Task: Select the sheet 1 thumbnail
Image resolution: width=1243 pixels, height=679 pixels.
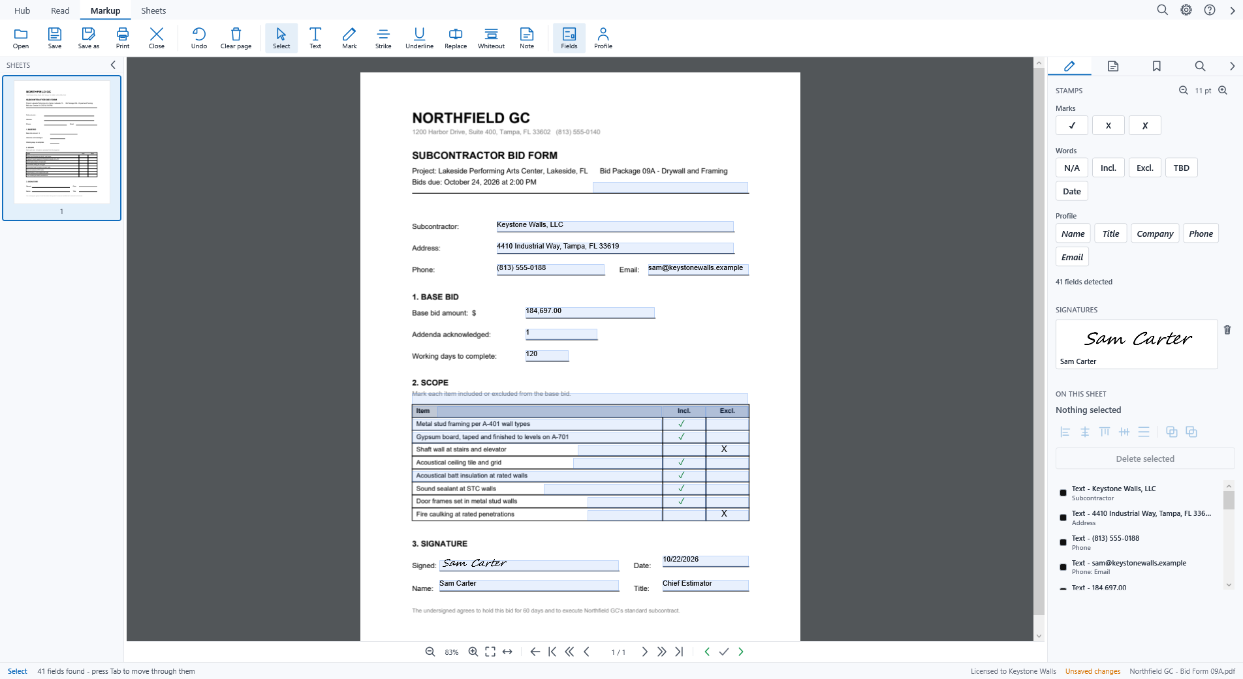Action: (62, 148)
